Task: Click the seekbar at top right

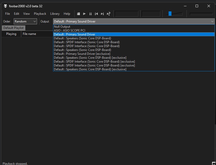Action: click(201, 14)
